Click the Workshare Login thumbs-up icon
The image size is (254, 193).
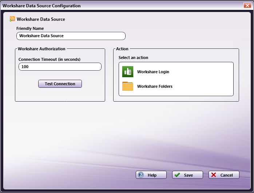click(x=128, y=72)
